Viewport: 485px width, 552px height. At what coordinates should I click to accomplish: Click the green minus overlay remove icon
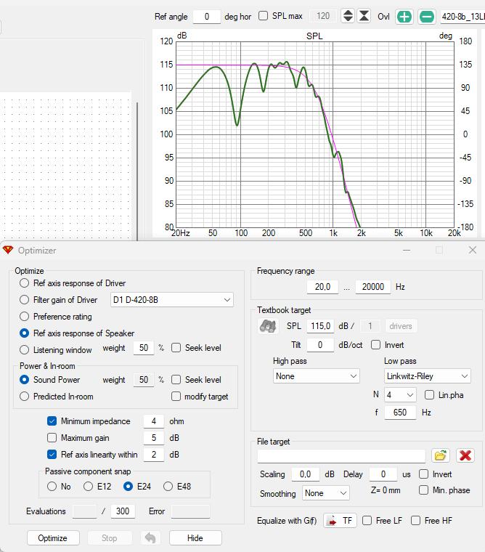click(x=427, y=17)
